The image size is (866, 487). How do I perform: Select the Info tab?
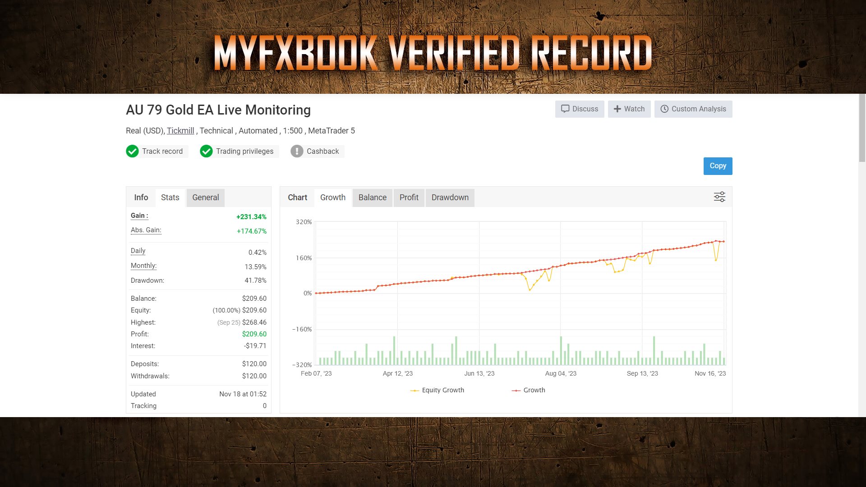click(x=141, y=198)
